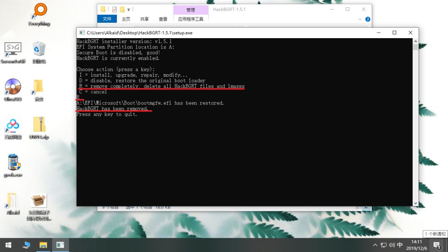The width and height of the screenshot is (448, 252).
Task: Click the Explorer help question mark icon
Action: [368, 19]
